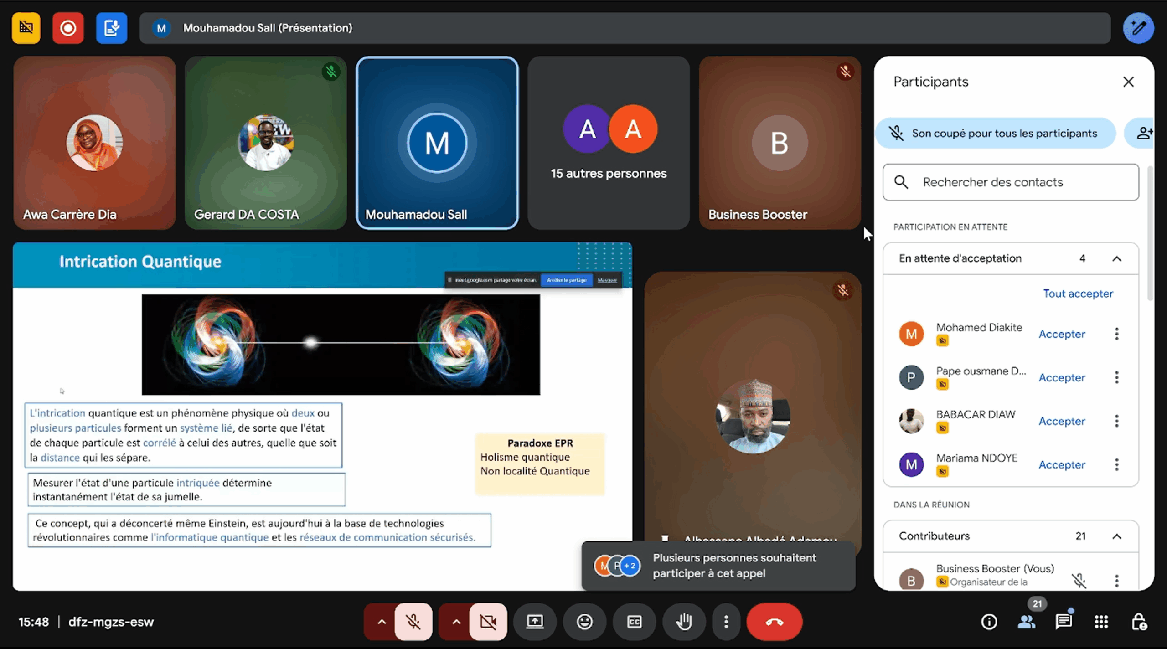The image size is (1167, 649).
Task: Open meeting details info icon
Action: [989, 622]
